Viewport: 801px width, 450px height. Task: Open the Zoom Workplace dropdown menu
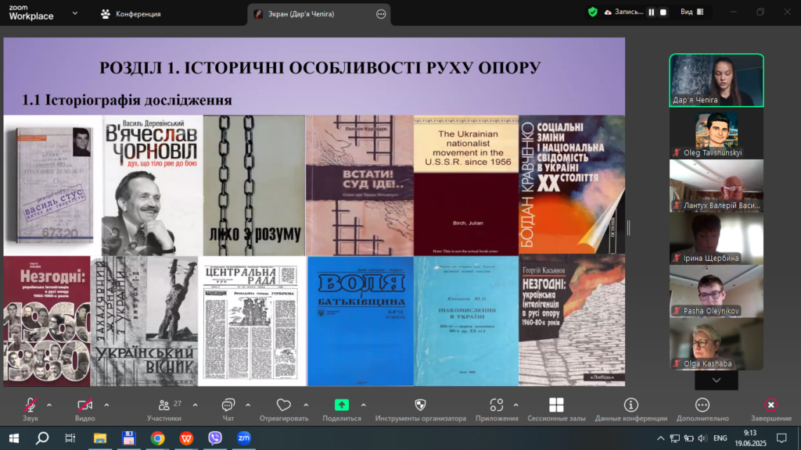pyautogui.click(x=75, y=13)
